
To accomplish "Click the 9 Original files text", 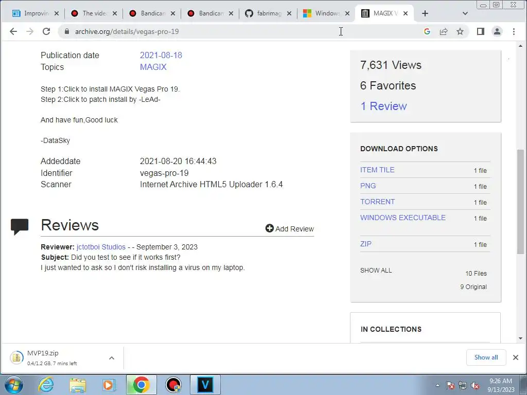I will 473,287.
